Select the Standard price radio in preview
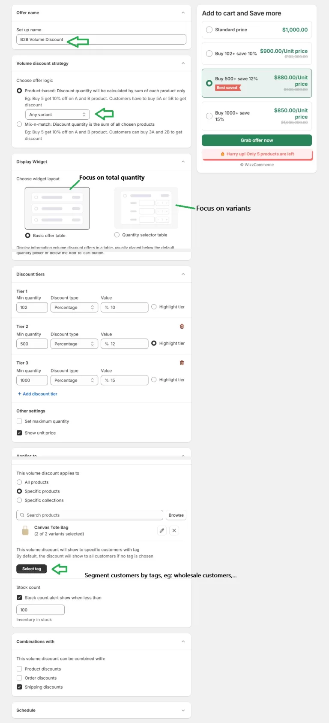The width and height of the screenshot is (329, 723). tap(209, 30)
